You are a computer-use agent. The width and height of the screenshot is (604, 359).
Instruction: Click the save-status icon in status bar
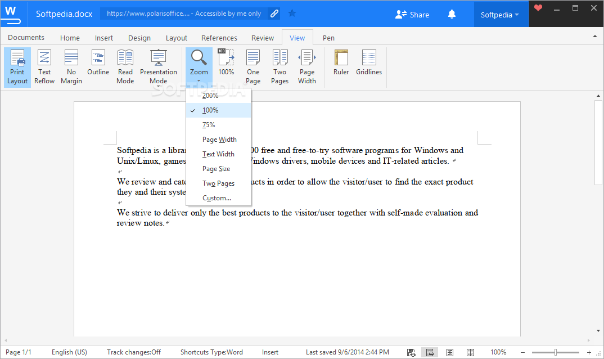[412, 352]
